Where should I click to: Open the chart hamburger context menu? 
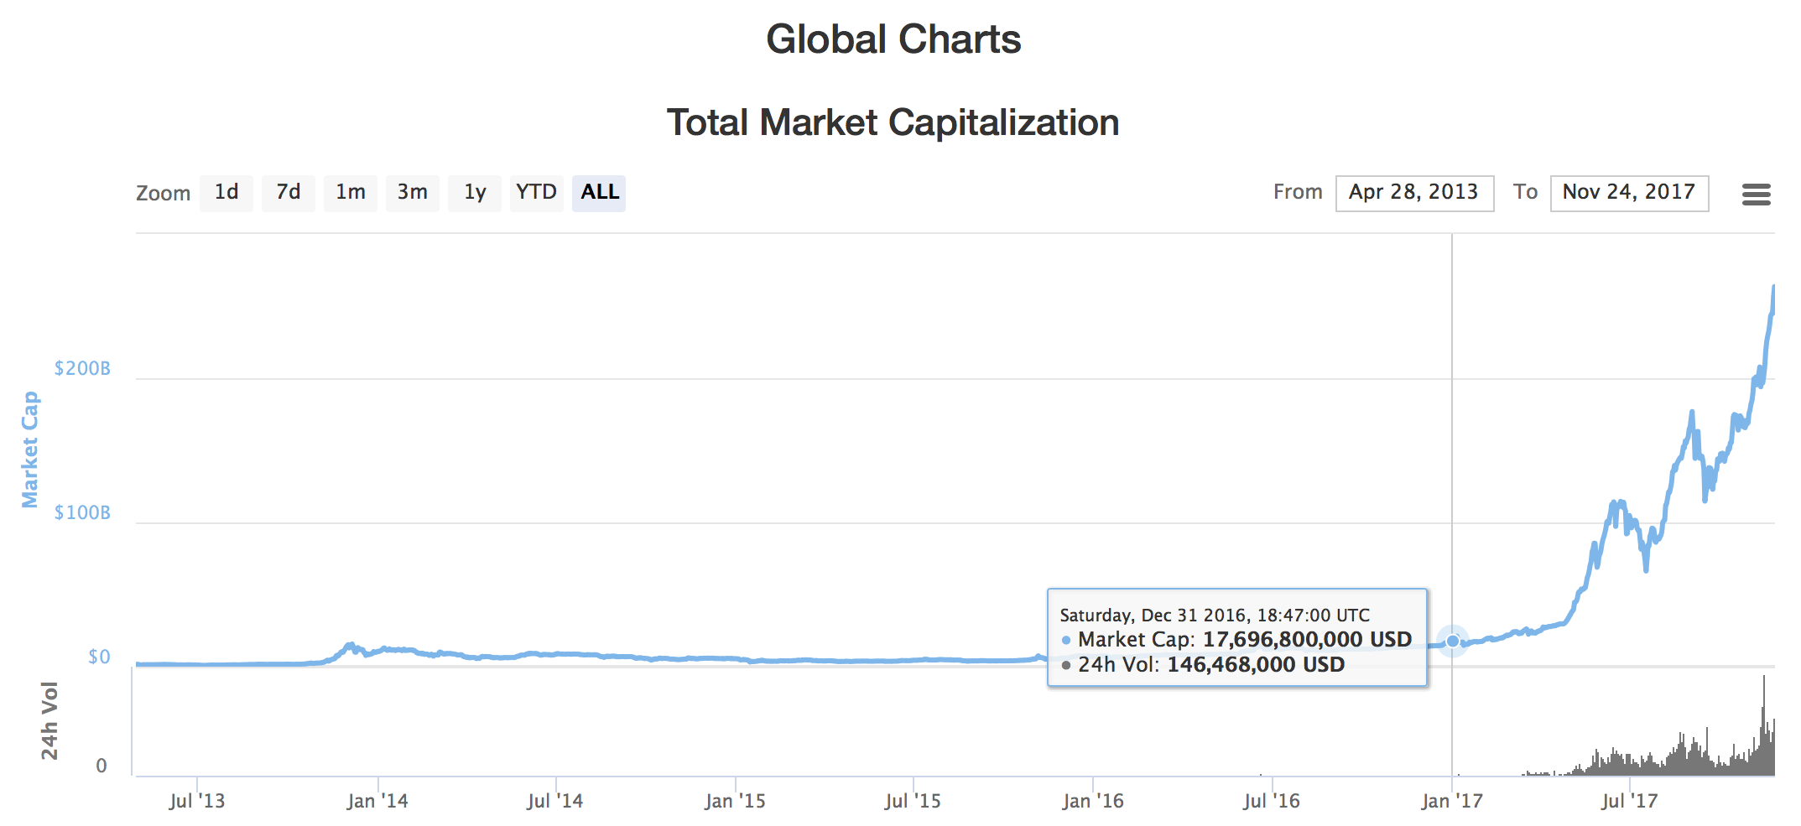[x=1756, y=195]
